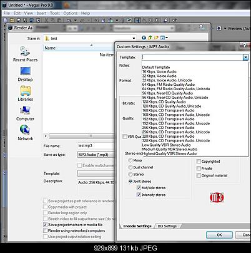The height and width of the screenshot is (253, 251).
Task: Click the Project Properties toolbar icon
Action: click(x=38, y=20)
